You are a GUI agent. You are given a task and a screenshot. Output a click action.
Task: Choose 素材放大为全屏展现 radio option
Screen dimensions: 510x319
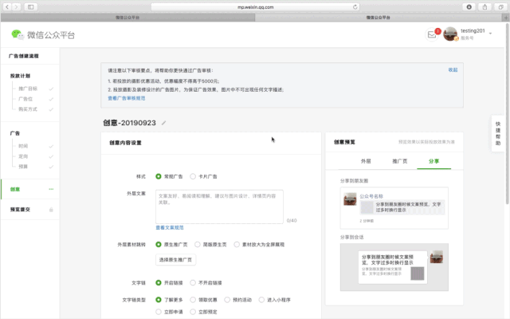coord(237,245)
